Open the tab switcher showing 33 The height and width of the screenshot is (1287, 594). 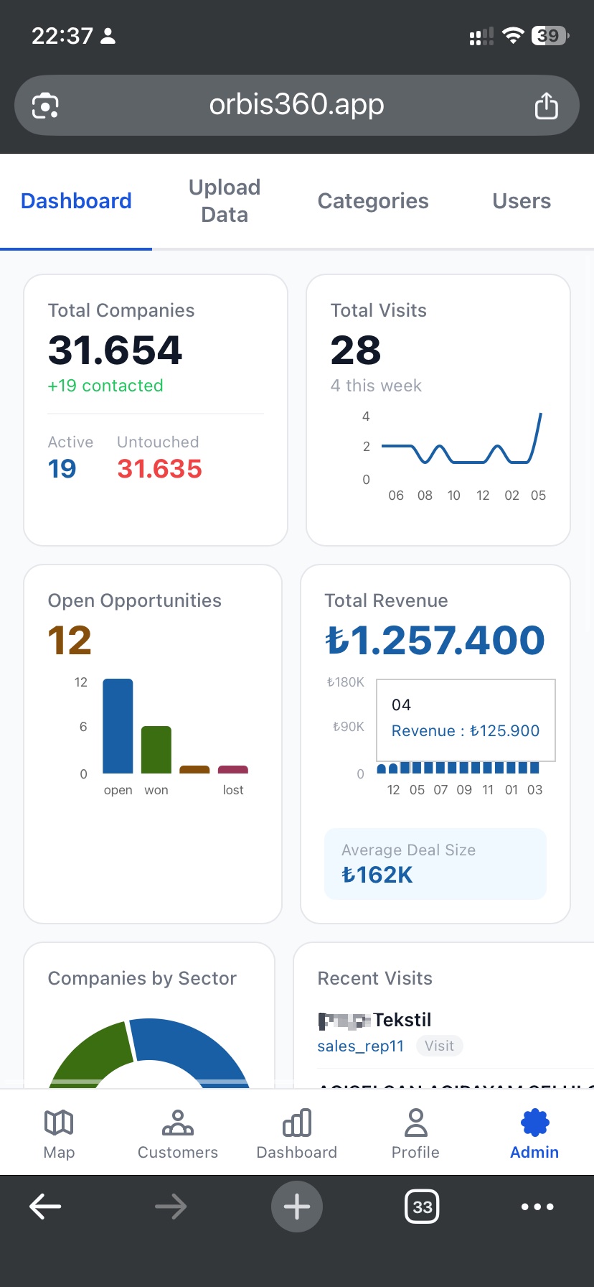(423, 1207)
